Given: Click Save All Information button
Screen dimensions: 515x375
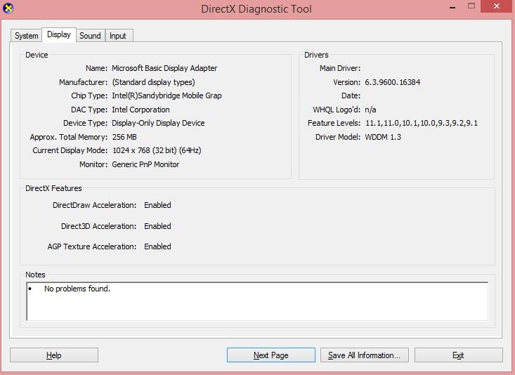Looking at the screenshot, I should pyautogui.click(x=365, y=355).
